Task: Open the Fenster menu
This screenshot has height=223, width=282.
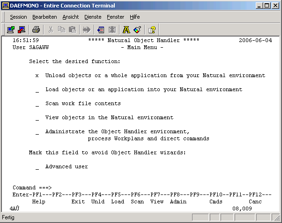Action: (x=115, y=17)
